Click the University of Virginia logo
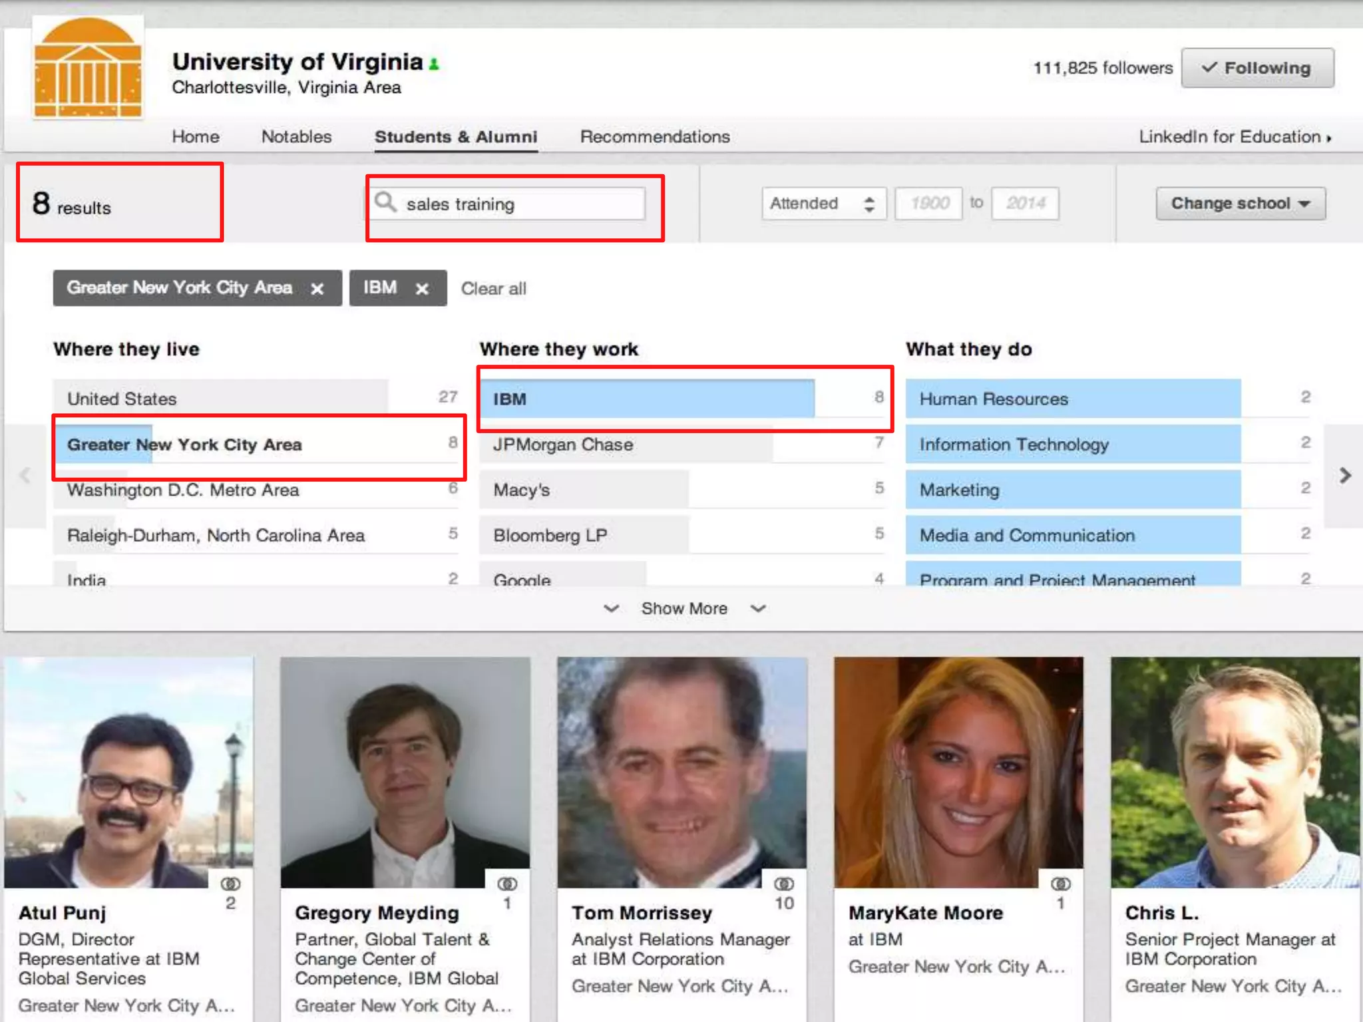This screenshot has width=1363, height=1022. click(x=88, y=68)
